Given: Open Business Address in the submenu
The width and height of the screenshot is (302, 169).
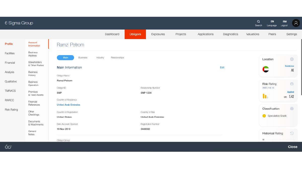Looking at the screenshot, I should tap(33, 54).
